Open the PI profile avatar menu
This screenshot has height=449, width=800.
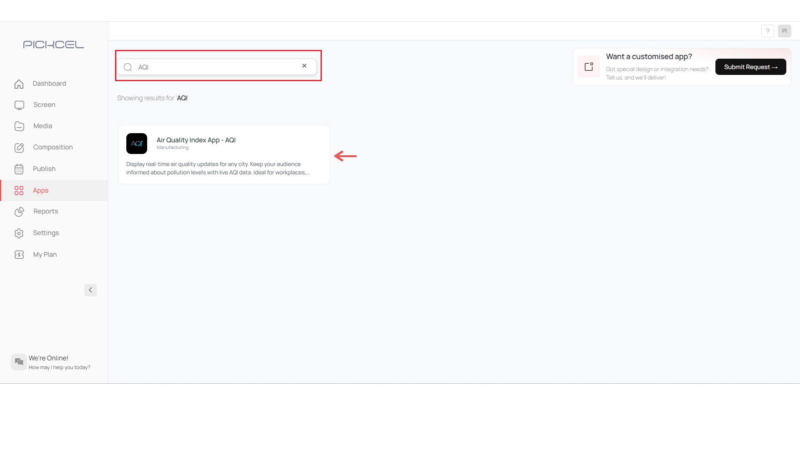point(784,31)
